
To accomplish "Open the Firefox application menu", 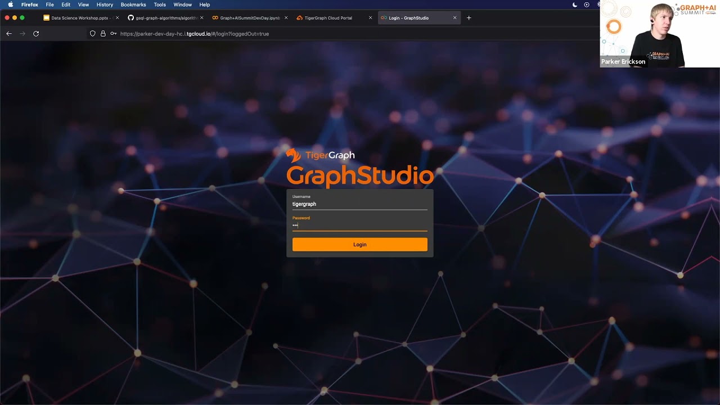I will coord(29,4).
